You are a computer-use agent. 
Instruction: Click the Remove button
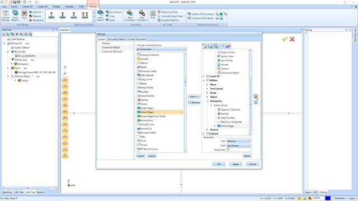(194, 103)
